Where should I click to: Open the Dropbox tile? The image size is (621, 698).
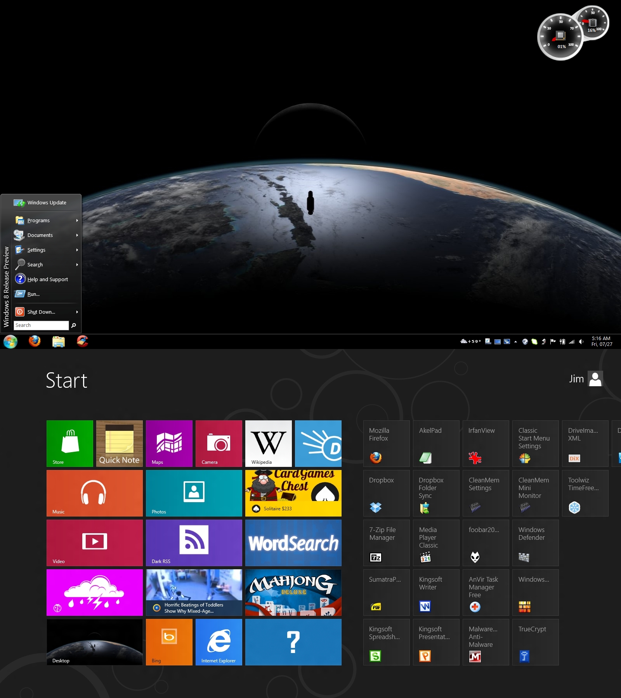(x=387, y=493)
